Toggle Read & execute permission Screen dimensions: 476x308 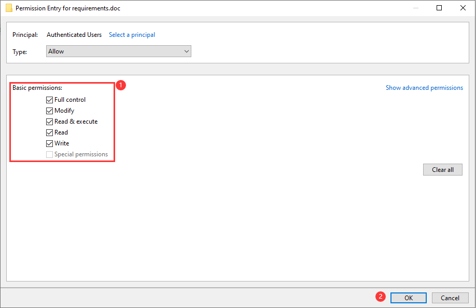(x=49, y=122)
